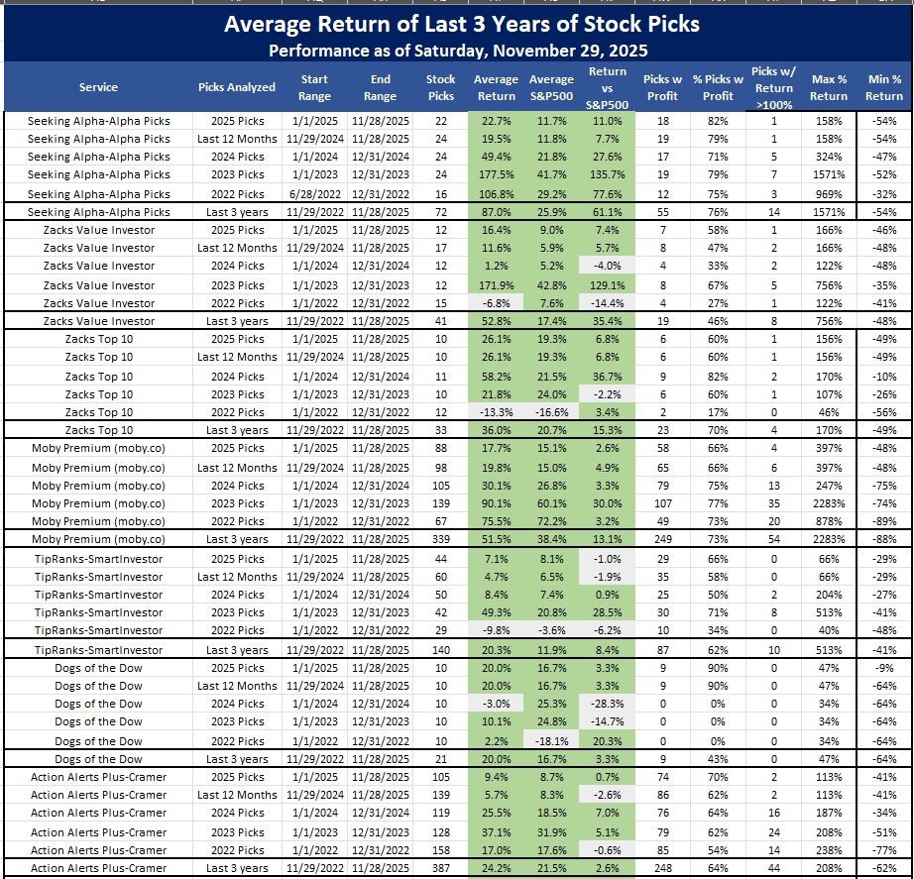Select the Seeking Alpha-Alpha Picks service name
The image size is (914, 879).
tap(98, 120)
